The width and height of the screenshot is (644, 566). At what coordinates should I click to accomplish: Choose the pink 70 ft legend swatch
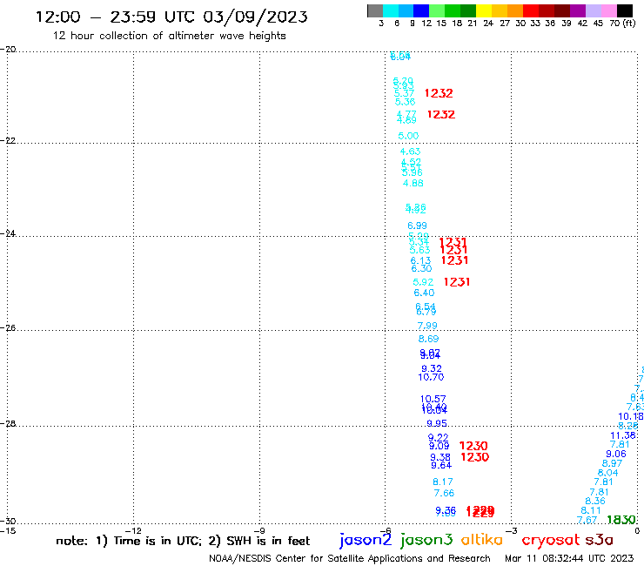pyautogui.click(x=608, y=11)
